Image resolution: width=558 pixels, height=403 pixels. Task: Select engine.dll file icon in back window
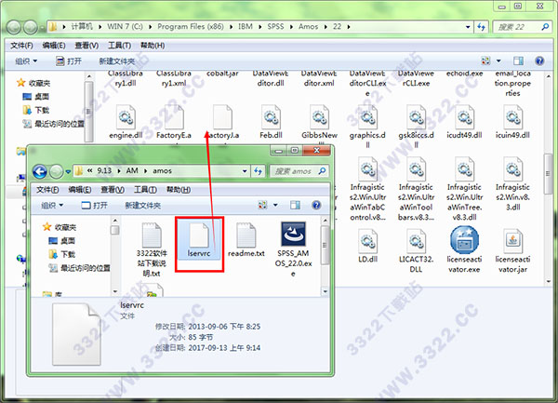[126, 117]
